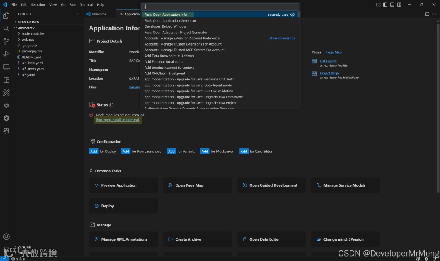This screenshot has width=440, height=261.
Task: Split the editor with the split icon
Action: pyautogui.click(x=427, y=14)
